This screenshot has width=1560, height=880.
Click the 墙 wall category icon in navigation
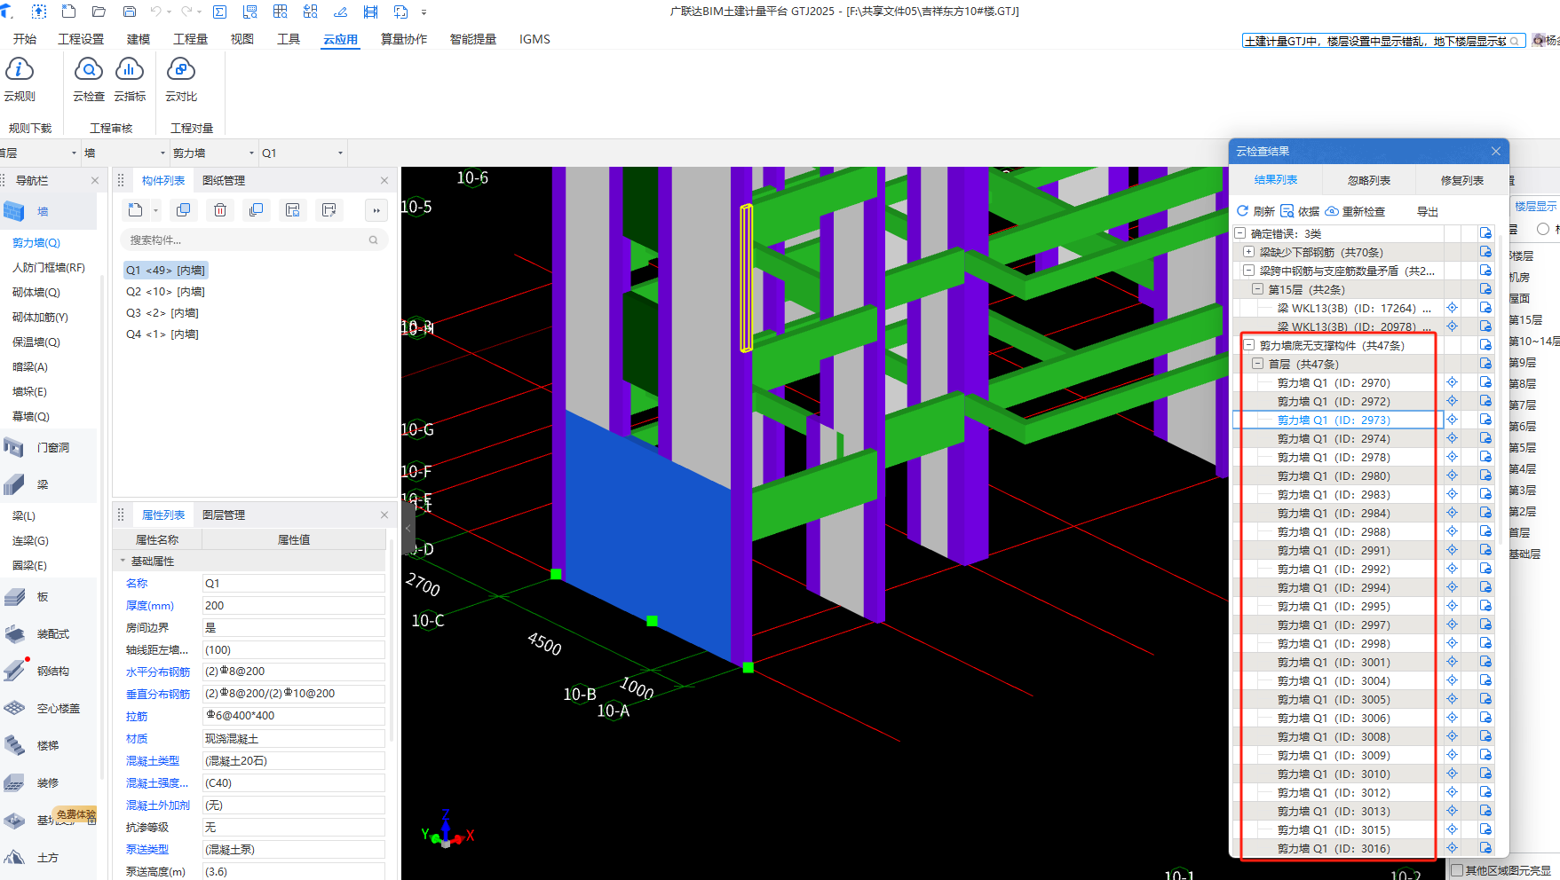(x=14, y=211)
